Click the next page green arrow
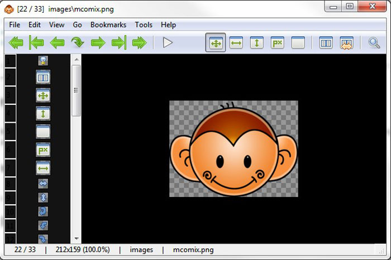 [x=98, y=42]
